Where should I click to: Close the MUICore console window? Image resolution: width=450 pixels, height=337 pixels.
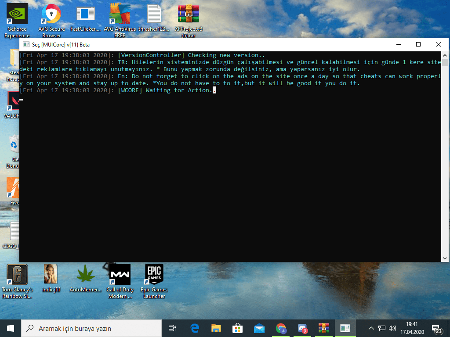pyautogui.click(x=438, y=44)
